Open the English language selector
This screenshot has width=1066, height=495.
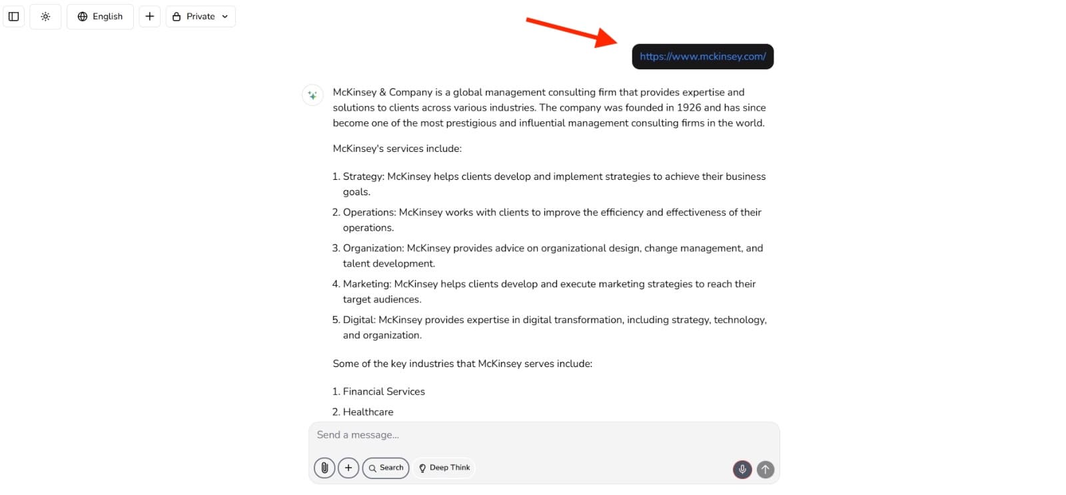coord(100,17)
